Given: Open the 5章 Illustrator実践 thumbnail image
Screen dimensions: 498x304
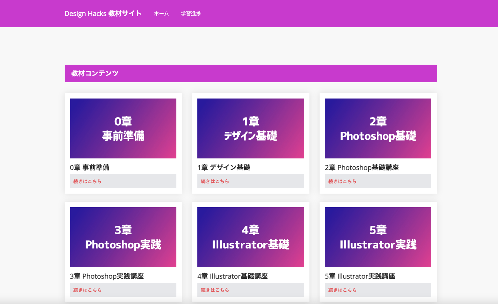Looking at the screenshot, I should pyautogui.click(x=378, y=237).
